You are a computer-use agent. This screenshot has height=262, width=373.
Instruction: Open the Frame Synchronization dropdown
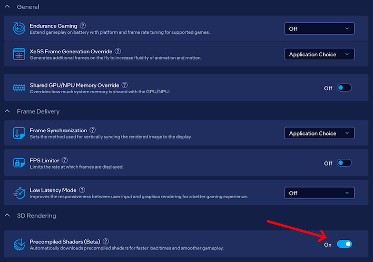click(x=319, y=133)
